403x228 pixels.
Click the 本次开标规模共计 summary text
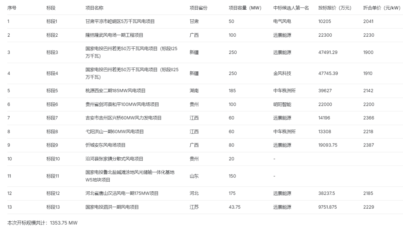[x=42, y=223]
